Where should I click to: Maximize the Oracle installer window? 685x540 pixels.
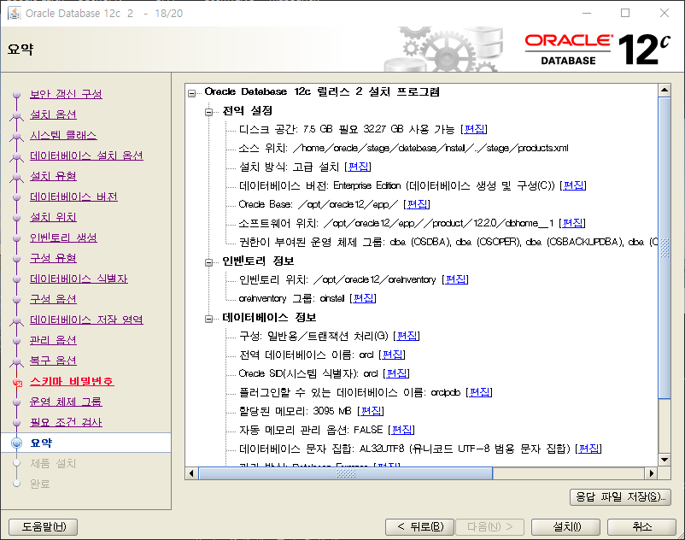click(625, 13)
